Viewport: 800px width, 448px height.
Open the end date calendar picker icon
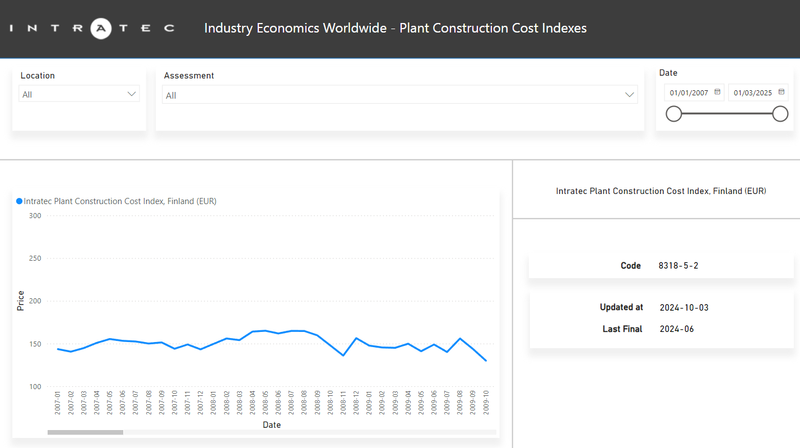[781, 93]
